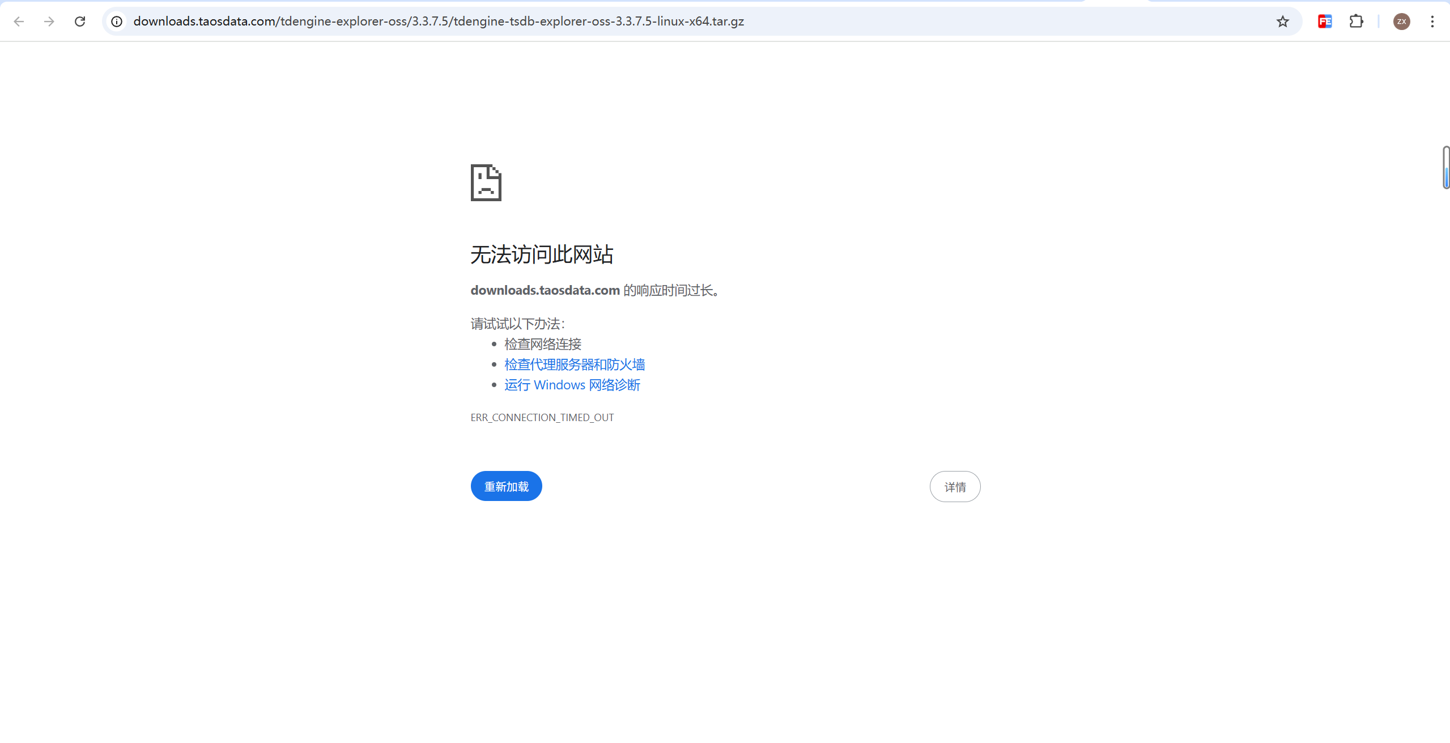Open Chrome three-dot menu
The height and width of the screenshot is (743, 1450).
point(1432,22)
